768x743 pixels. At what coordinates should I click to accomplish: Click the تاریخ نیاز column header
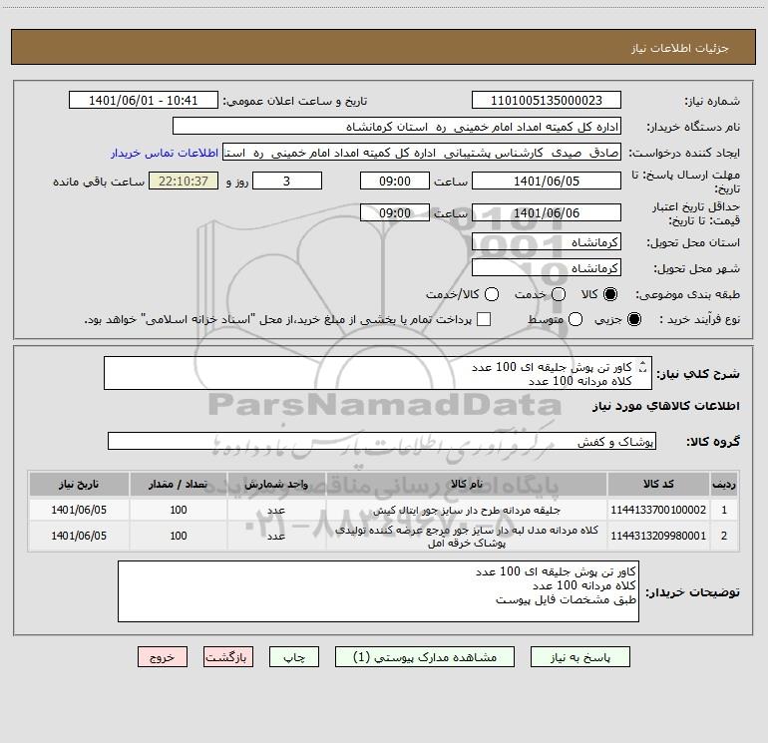click(x=79, y=484)
